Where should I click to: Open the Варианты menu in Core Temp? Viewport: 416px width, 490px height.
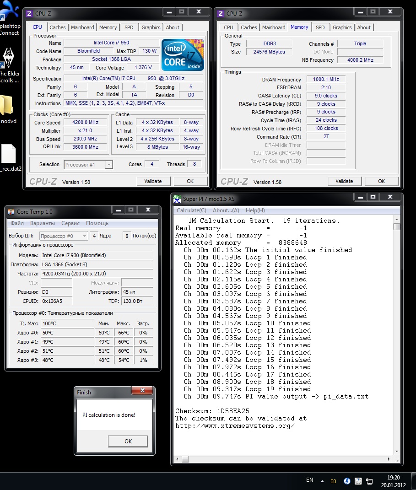43,223
